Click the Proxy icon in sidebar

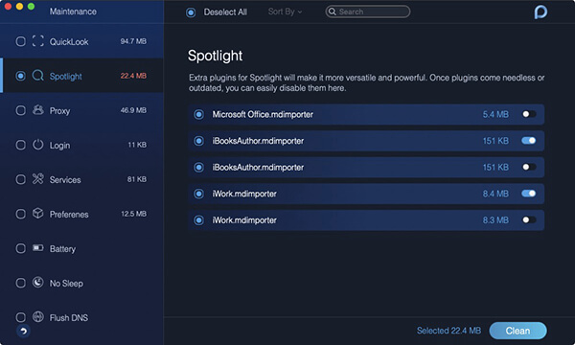click(x=37, y=110)
